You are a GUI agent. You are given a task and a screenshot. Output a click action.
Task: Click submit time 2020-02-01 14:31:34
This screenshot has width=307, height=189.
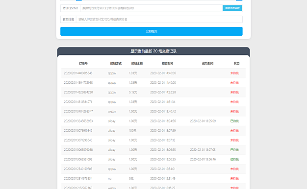pos(163,102)
